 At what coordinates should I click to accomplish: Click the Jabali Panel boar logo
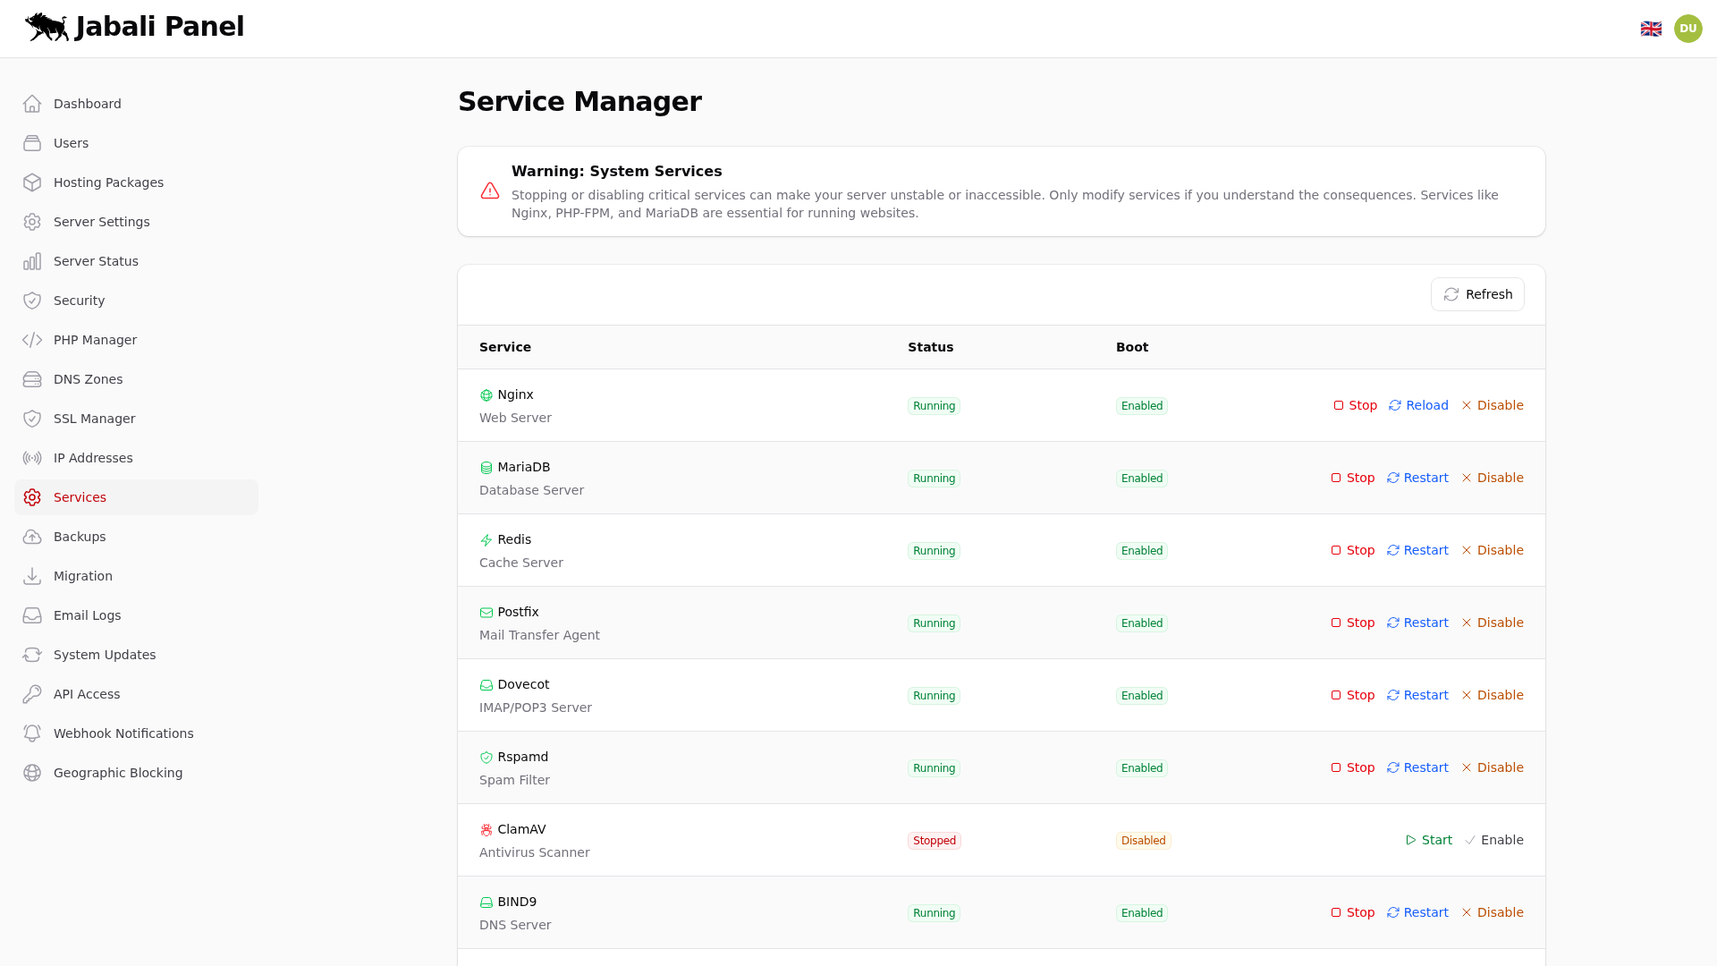(x=47, y=27)
